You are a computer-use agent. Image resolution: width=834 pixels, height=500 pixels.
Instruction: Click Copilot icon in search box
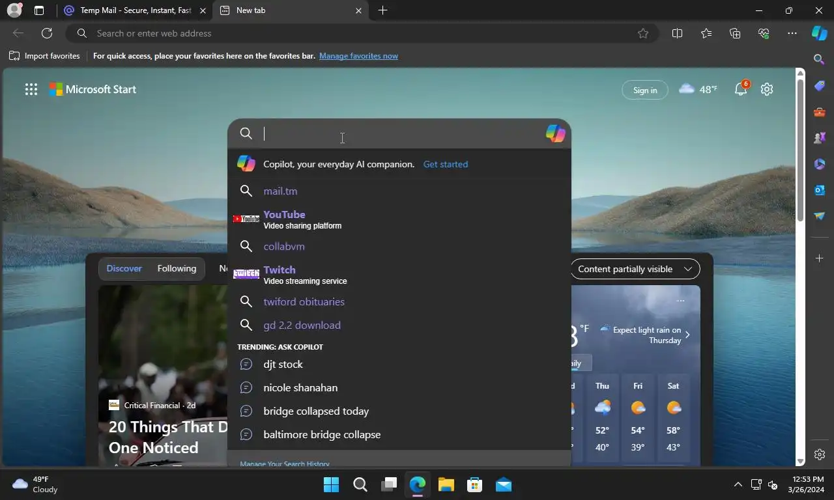point(555,133)
